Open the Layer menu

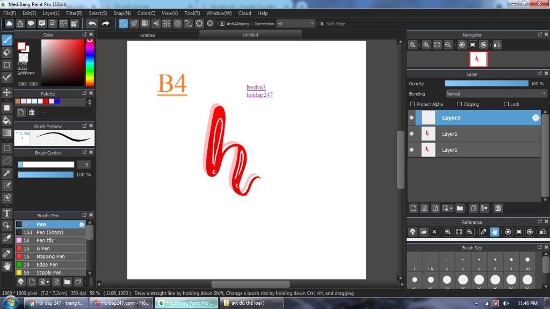[51, 13]
